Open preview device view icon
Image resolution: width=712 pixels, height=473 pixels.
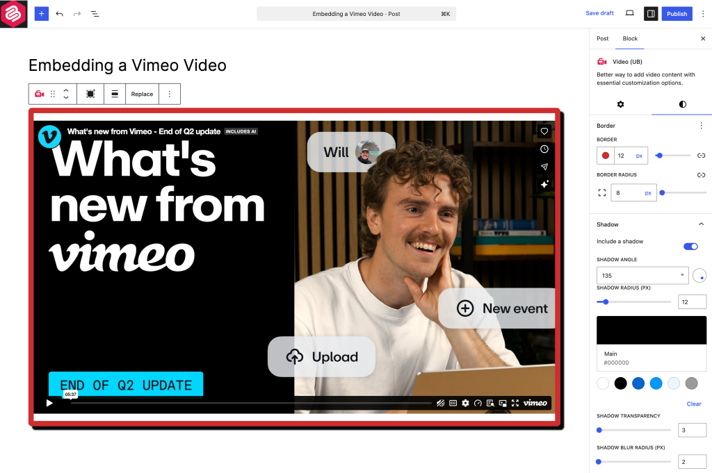(629, 13)
